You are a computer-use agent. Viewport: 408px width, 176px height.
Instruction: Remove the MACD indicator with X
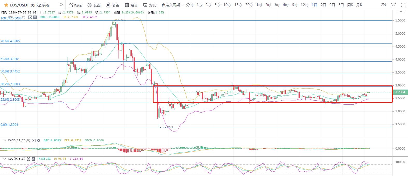pos(38,140)
